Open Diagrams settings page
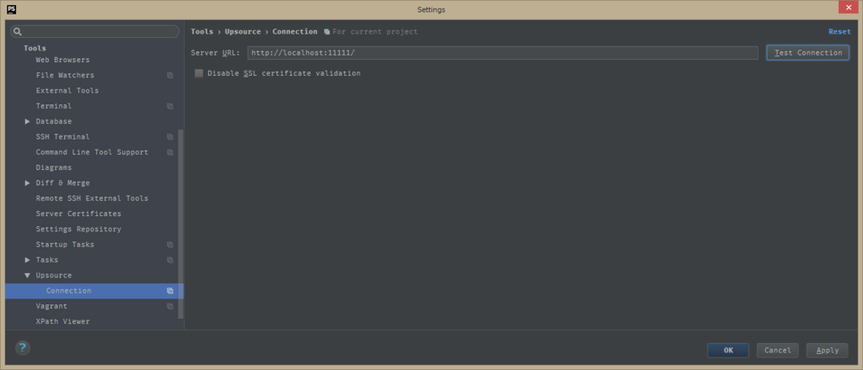863x370 pixels. click(53, 167)
